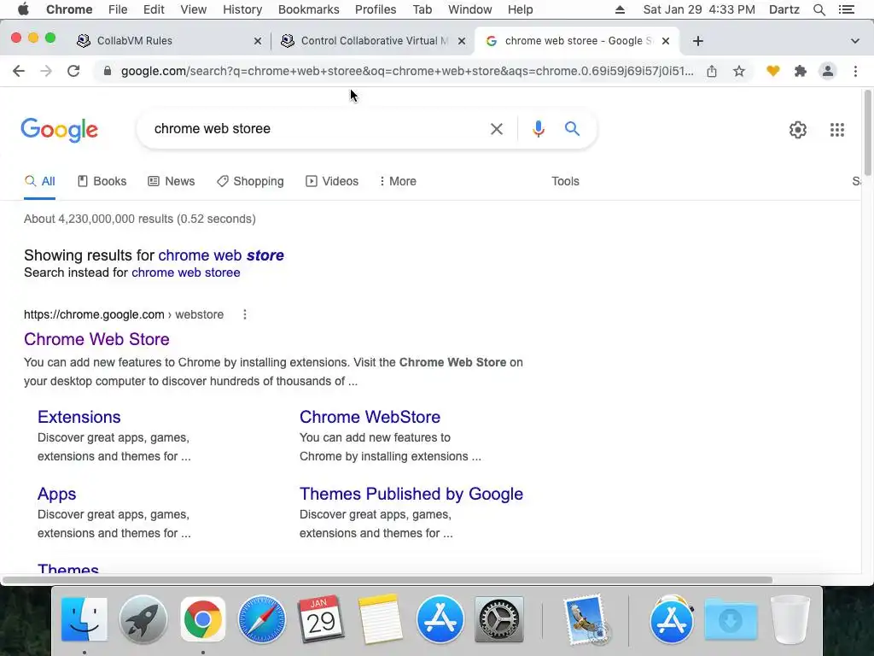Click the eject icon in the menu bar
Image resolution: width=874 pixels, height=656 pixels.
click(x=620, y=9)
